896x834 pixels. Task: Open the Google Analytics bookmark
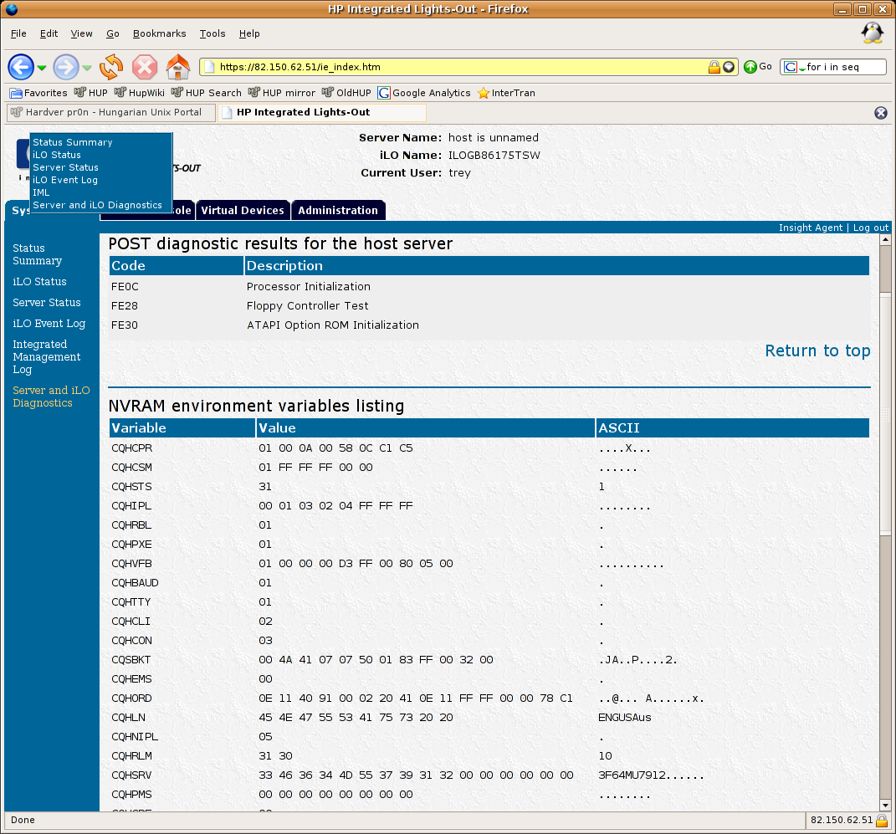pos(424,93)
